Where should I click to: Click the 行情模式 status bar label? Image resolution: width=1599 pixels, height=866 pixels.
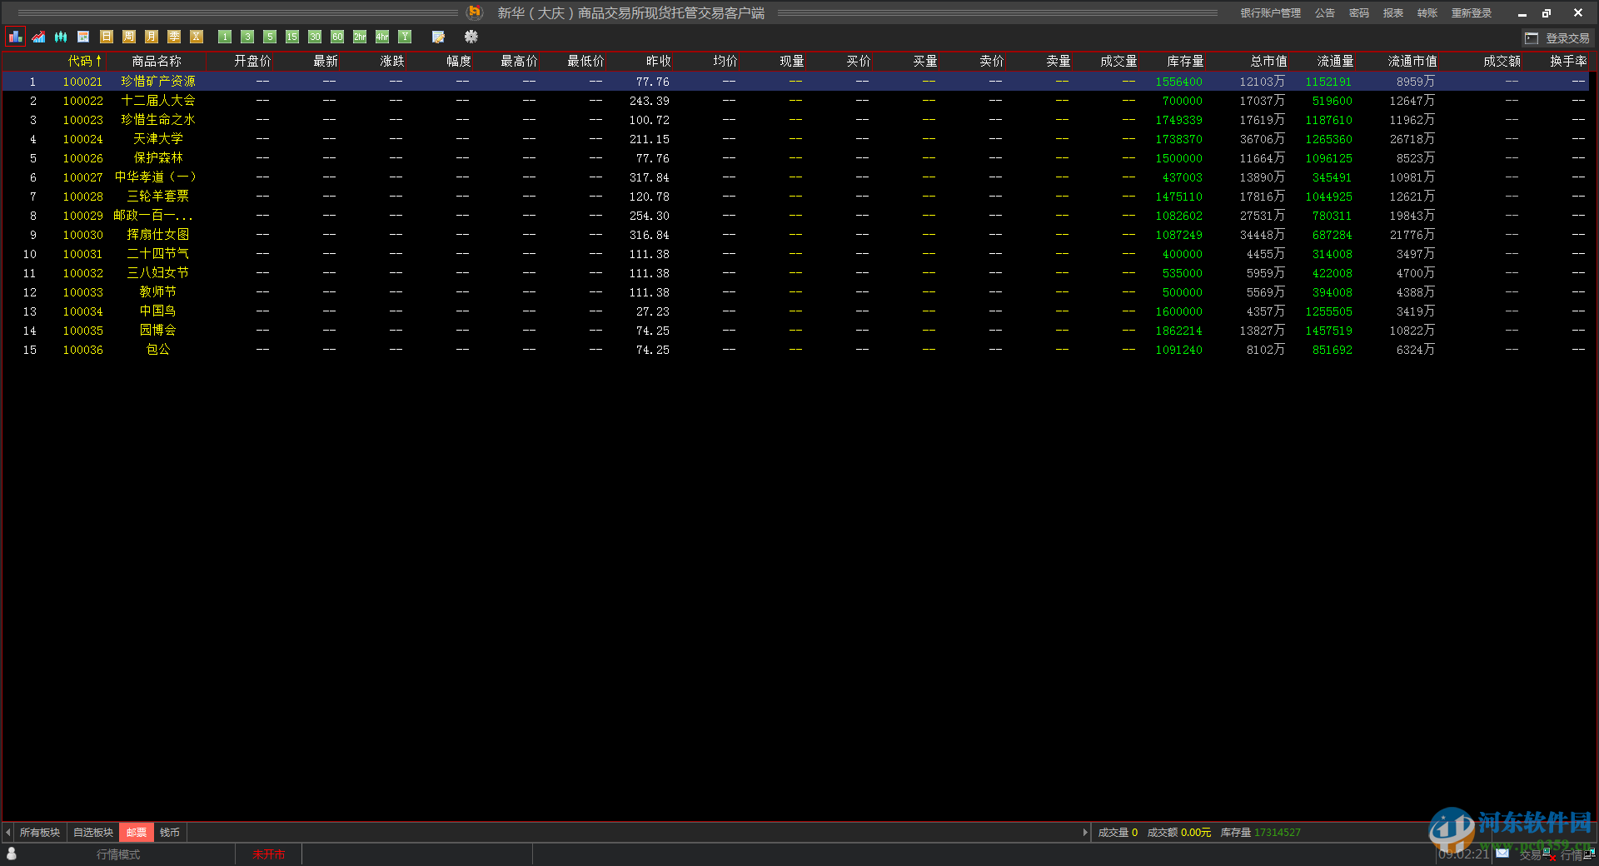point(118,854)
